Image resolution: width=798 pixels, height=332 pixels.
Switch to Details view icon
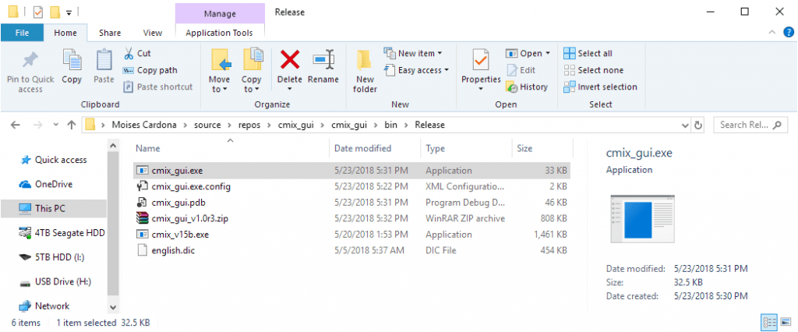pyautogui.click(x=769, y=322)
